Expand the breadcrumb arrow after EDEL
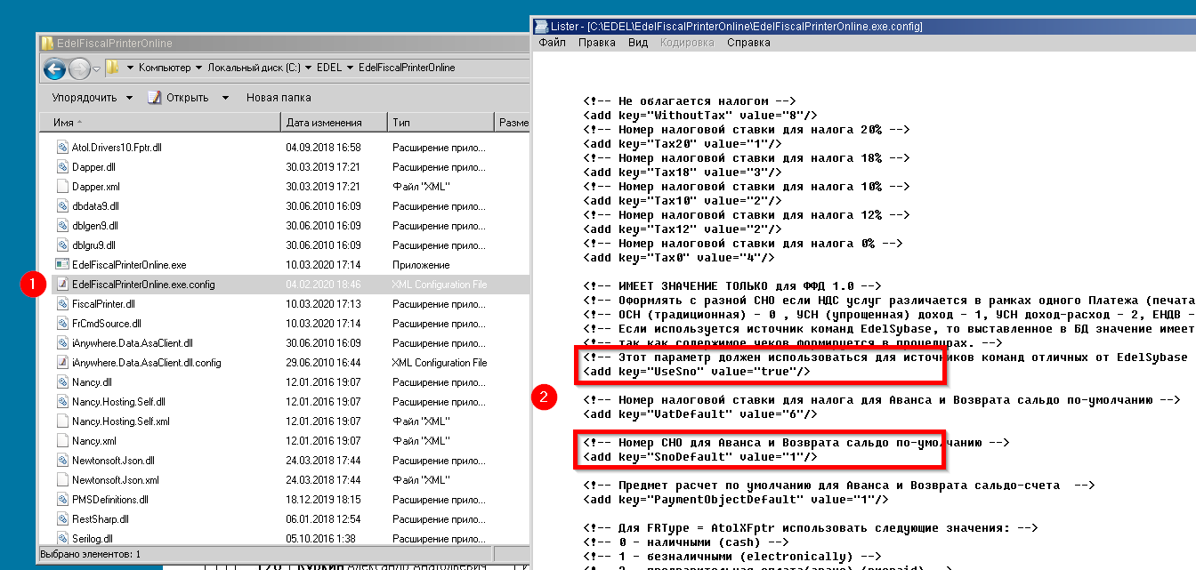 (350, 68)
